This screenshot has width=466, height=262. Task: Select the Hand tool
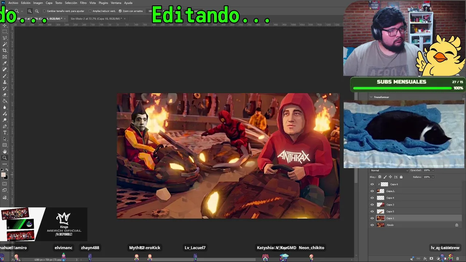tap(5, 151)
